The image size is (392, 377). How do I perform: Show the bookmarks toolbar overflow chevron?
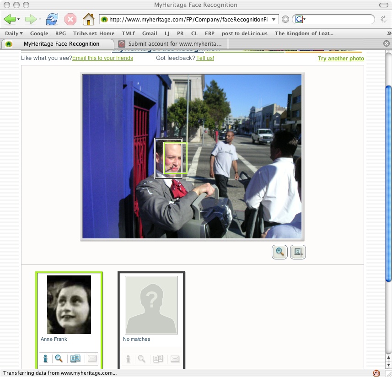click(x=388, y=33)
